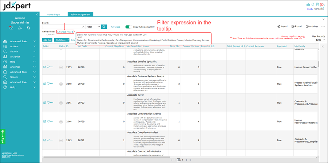
Task: Switch to the Job Management tab
Action: 80,15
